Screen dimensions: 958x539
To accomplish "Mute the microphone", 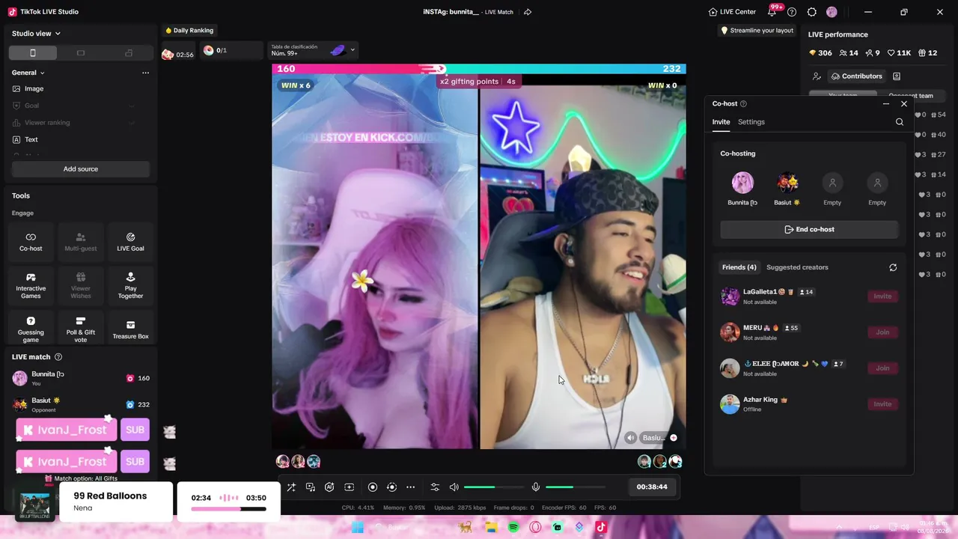I will (536, 487).
